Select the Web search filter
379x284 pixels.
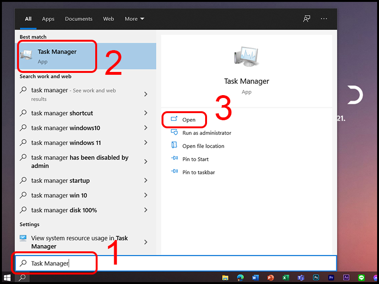point(108,18)
